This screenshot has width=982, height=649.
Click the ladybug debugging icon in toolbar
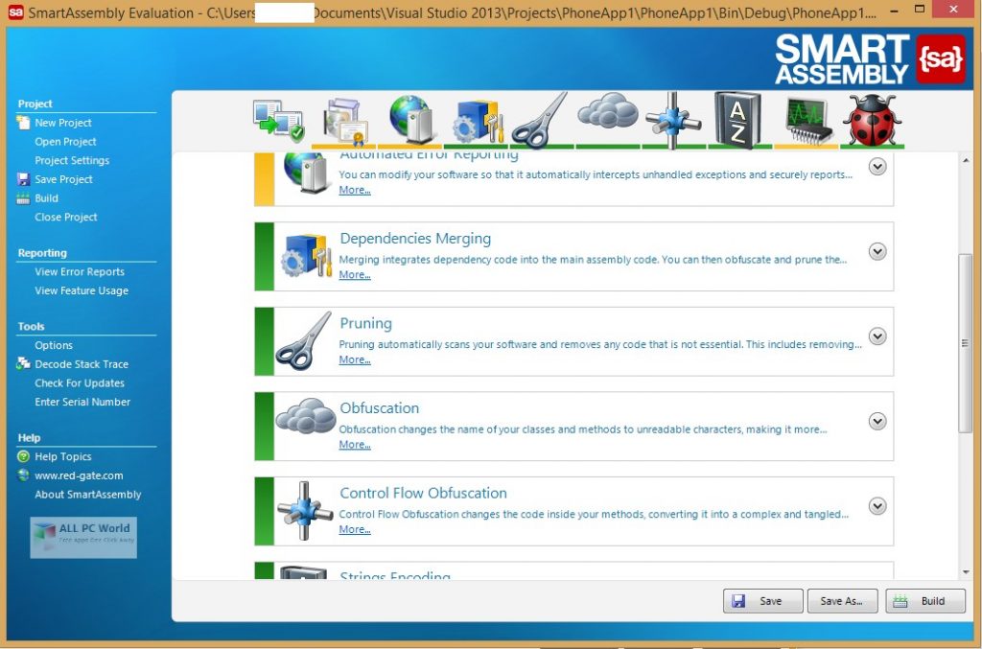(x=871, y=119)
